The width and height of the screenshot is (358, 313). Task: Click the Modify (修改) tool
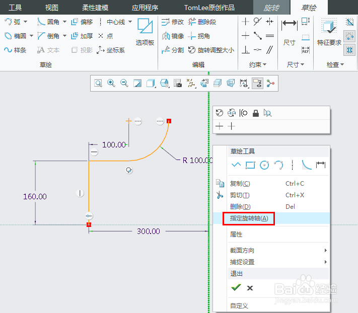pos(172,22)
